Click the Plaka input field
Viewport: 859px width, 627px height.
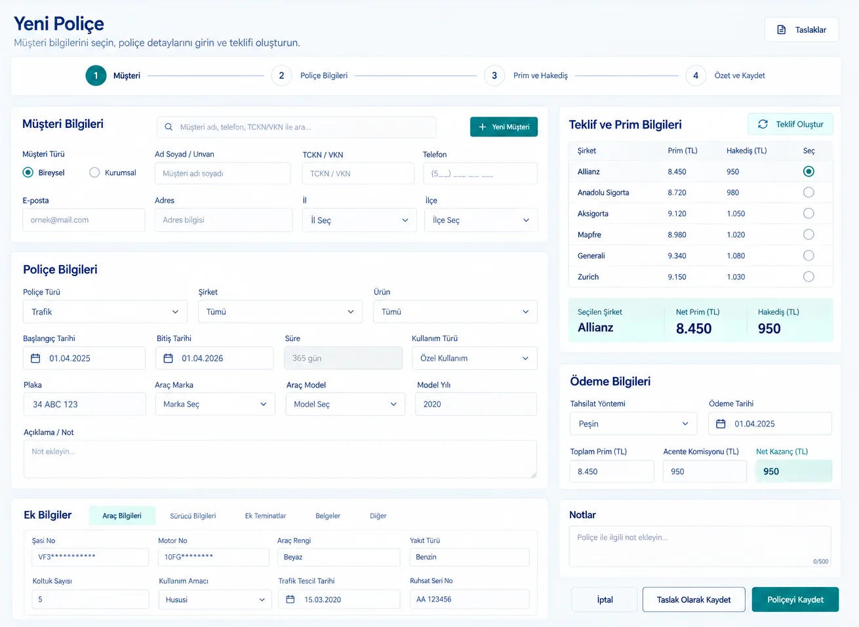click(85, 404)
